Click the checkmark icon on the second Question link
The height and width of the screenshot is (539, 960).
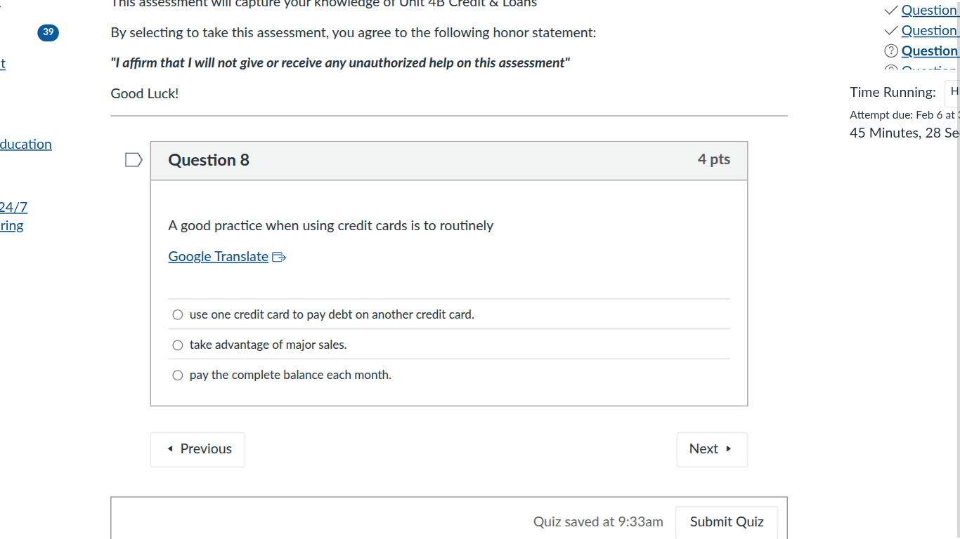tap(890, 29)
